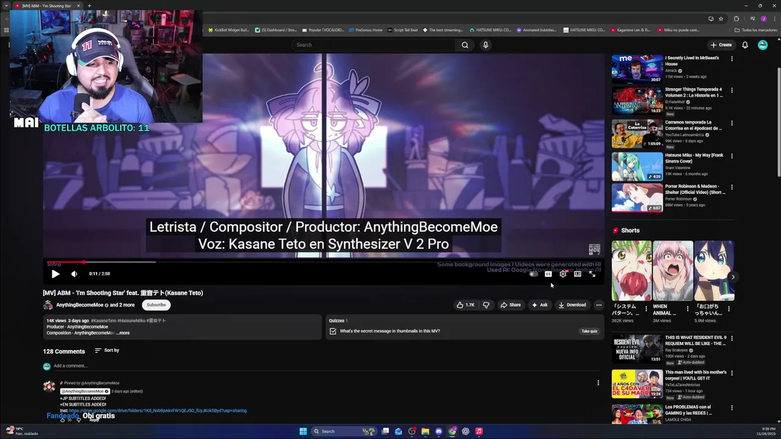The image size is (781, 439).
Task: Open the player settings gear
Action: [x=563, y=274]
